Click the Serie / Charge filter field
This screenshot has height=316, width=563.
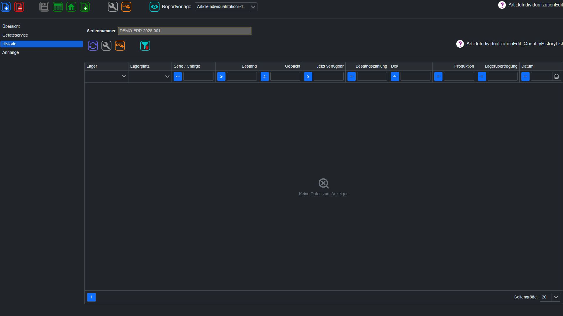click(198, 76)
